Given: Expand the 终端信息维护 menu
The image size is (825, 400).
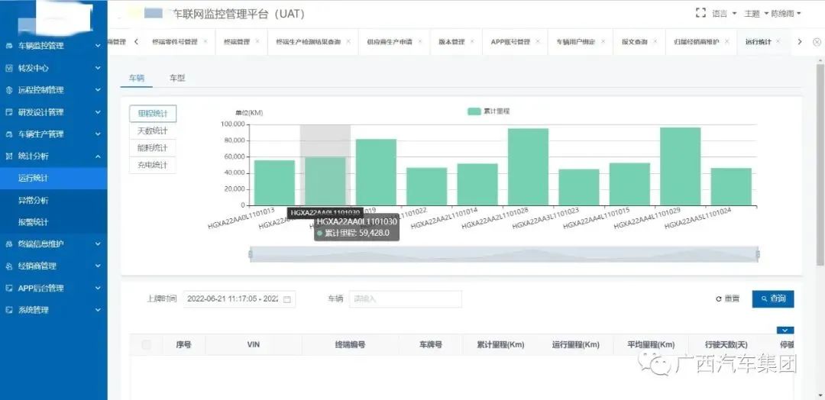Looking at the screenshot, I should click(x=98, y=244).
